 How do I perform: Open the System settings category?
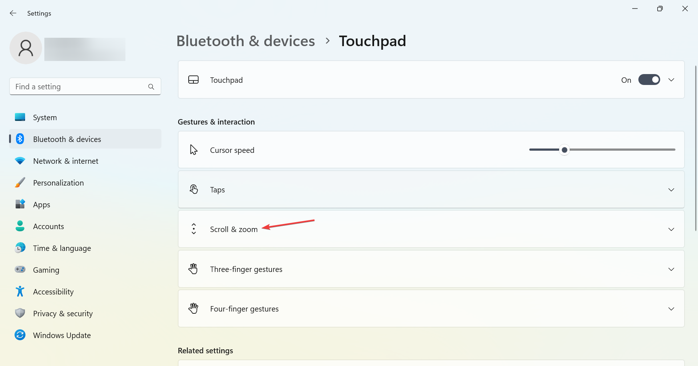pyautogui.click(x=45, y=118)
